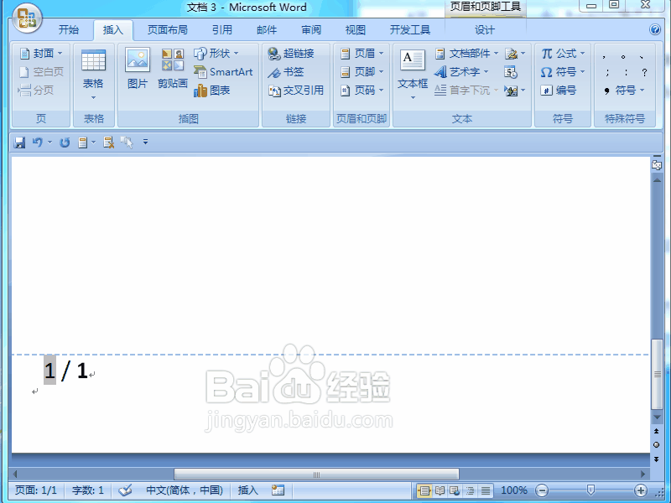Toggle 插入 overtype mode in status bar
Screen dimensions: 671x503
(247, 490)
